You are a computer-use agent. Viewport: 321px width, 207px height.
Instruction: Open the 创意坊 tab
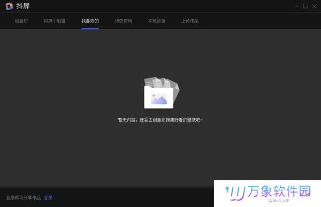[x=21, y=21]
